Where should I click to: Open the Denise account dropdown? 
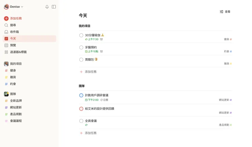14,7
